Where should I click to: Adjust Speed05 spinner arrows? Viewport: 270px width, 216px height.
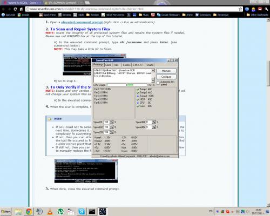pos(153,127)
